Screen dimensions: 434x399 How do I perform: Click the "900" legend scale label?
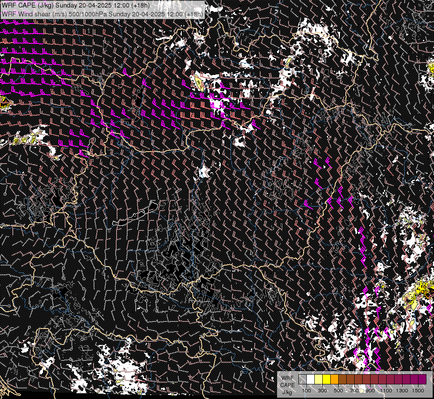[x=370, y=391]
